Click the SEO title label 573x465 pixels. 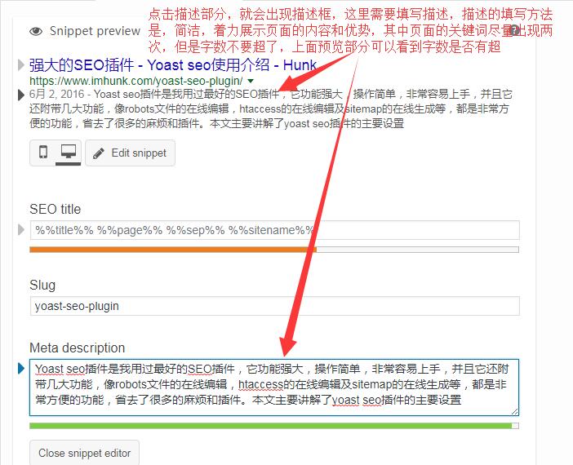pos(56,210)
